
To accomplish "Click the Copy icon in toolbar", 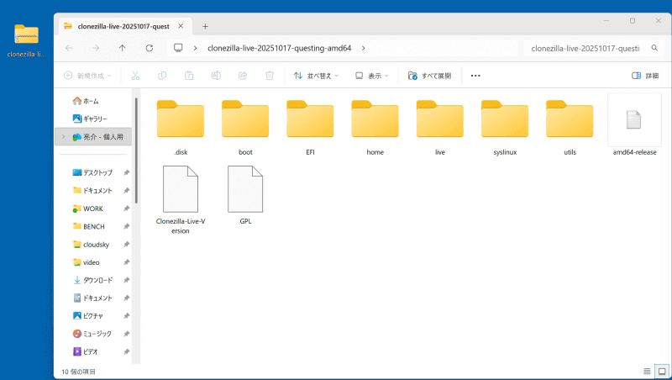I will tap(162, 76).
